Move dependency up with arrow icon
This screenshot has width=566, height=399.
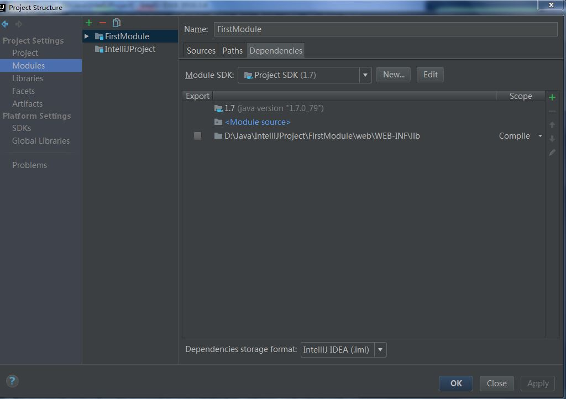pyautogui.click(x=552, y=125)
